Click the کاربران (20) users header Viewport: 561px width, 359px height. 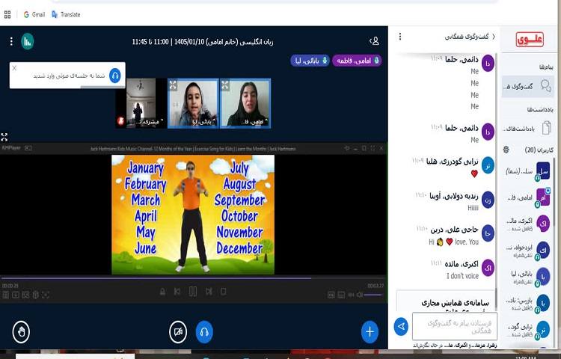(539, 150)
